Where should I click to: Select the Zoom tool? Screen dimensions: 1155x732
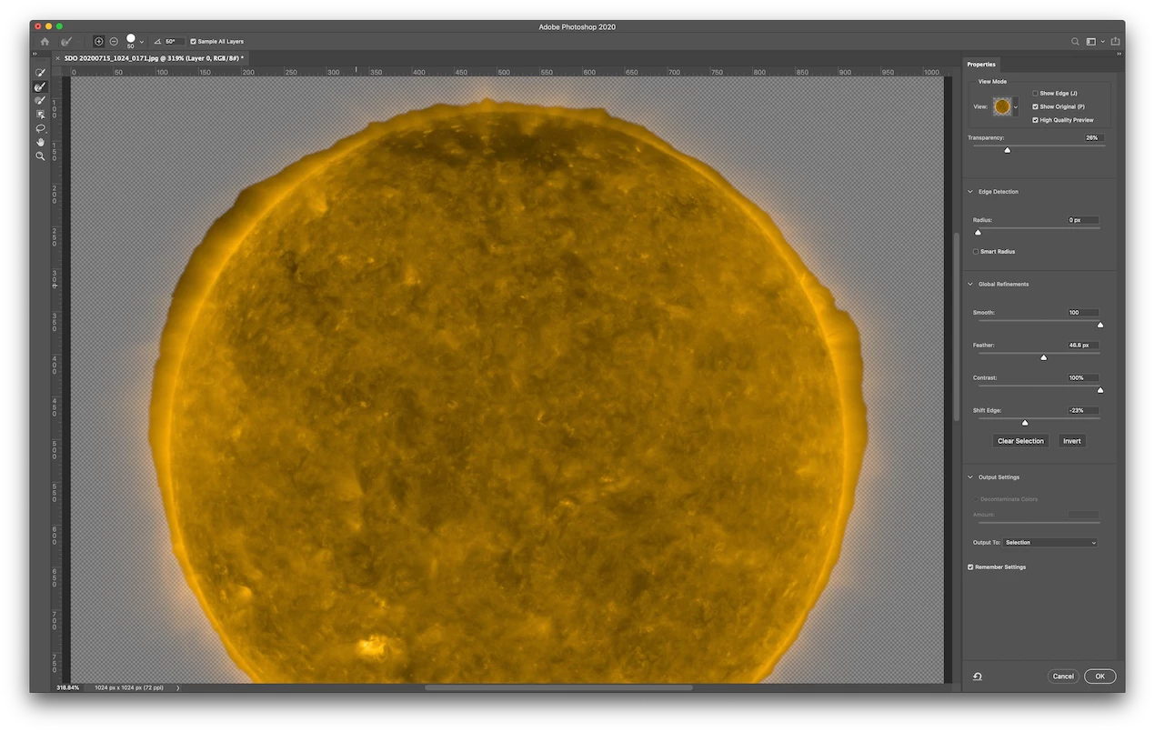click(40, 156)
